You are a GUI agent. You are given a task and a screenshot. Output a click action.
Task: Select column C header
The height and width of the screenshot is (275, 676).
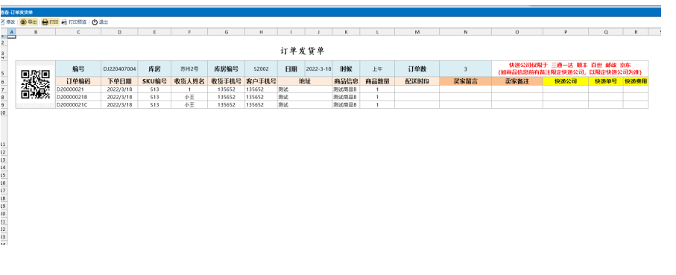point(78,32)
